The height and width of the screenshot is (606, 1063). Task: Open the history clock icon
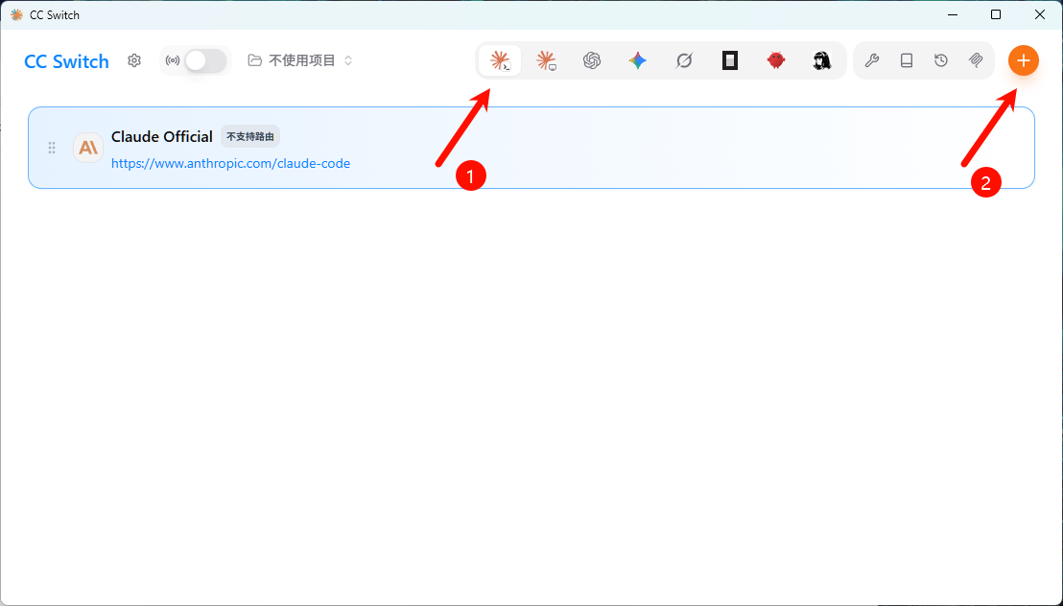click(941, 61)
